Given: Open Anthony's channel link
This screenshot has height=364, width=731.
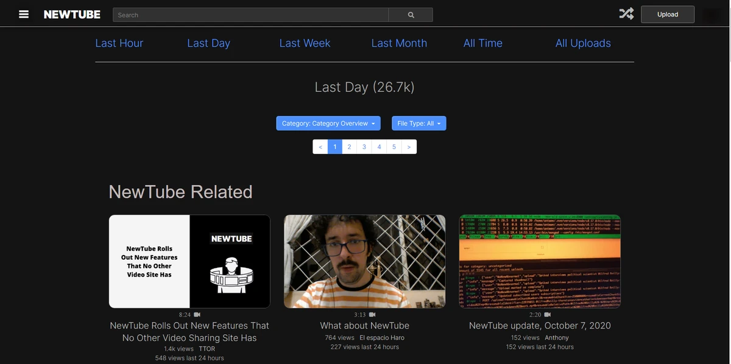Looking at the screenshot, I should click(556, 337).
